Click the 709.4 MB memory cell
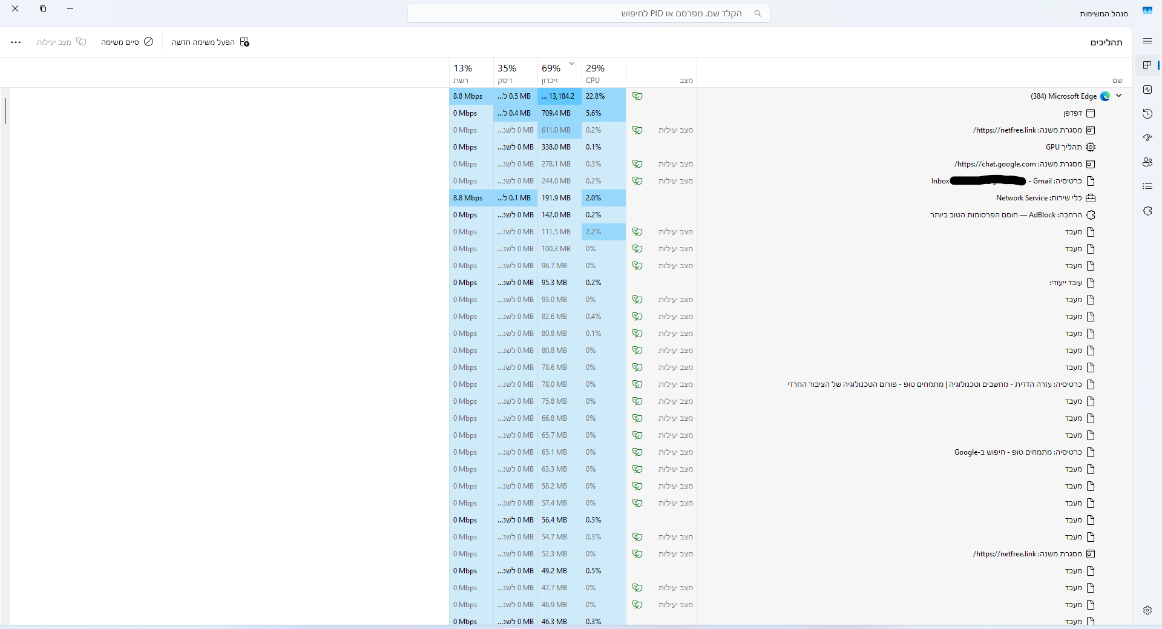This screenshot has height=629, width=1162. pos(559,113)
